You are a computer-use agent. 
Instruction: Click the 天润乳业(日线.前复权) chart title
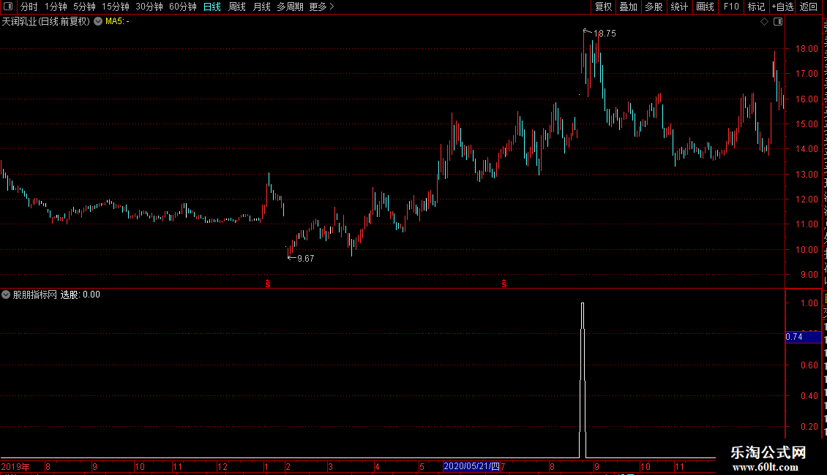46,22
